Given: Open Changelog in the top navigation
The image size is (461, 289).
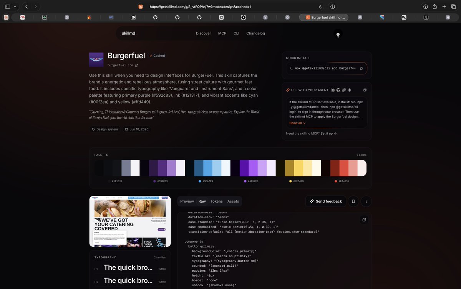Looking at the screenshot, I should pyautogui.click(x=255, y=33).
